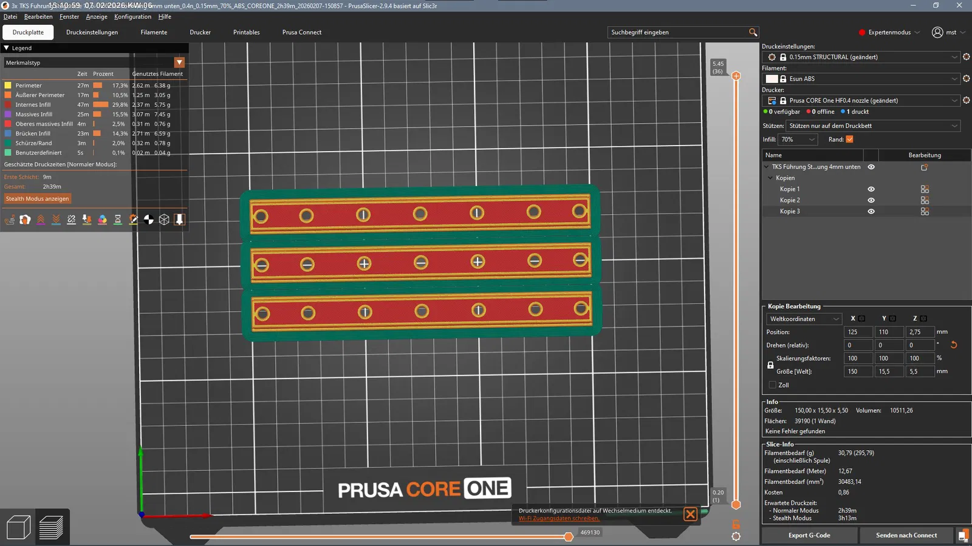The width and height of the screenshot is (972, 546).
Task: Open the Datei menu
Action: pyautogui.click(x=10, y=17)
